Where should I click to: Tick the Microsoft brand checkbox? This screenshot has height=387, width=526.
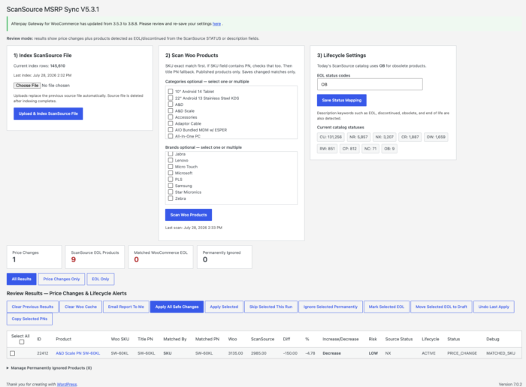click(x=171, y=173)
